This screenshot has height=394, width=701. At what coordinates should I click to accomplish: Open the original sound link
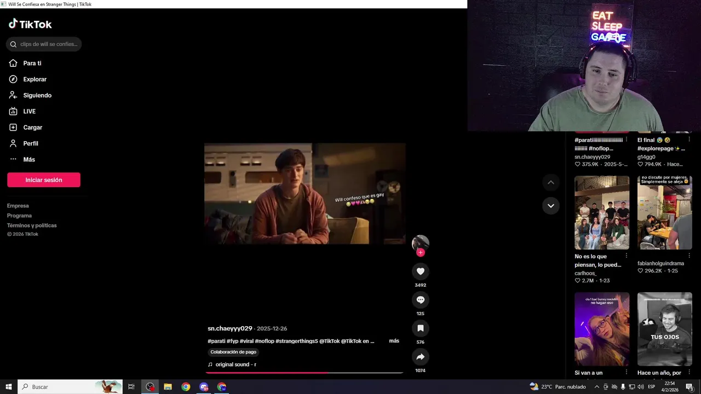tap(232, 364)
